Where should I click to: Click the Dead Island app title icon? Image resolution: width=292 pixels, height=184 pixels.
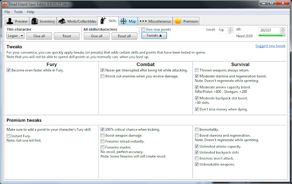pos(5,4)
